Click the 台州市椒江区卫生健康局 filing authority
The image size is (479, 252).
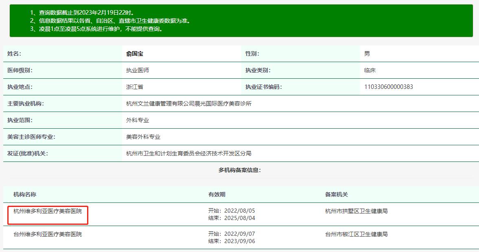pyautogui.click(x=356, y=234)
